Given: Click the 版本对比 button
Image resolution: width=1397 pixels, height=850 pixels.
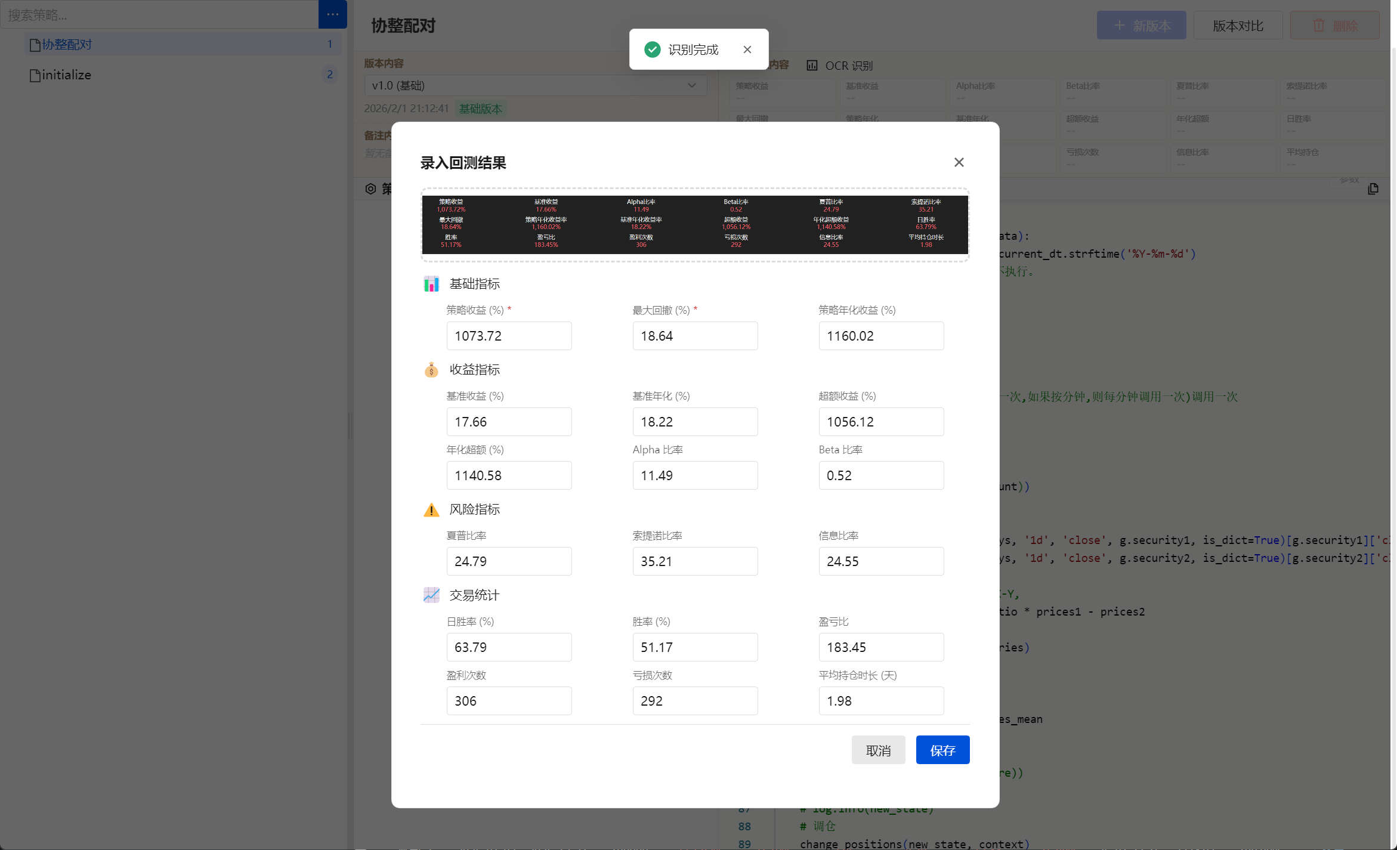Looking at the screenshot, I should [1237, 26].
